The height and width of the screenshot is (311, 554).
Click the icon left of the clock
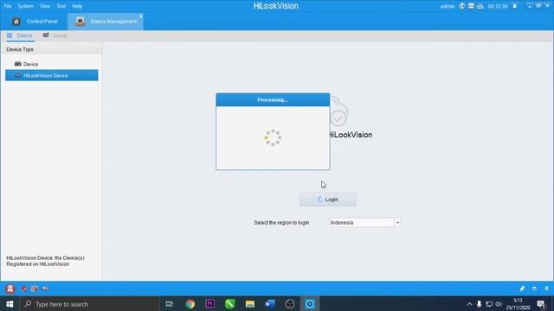[x=480, y=6]
